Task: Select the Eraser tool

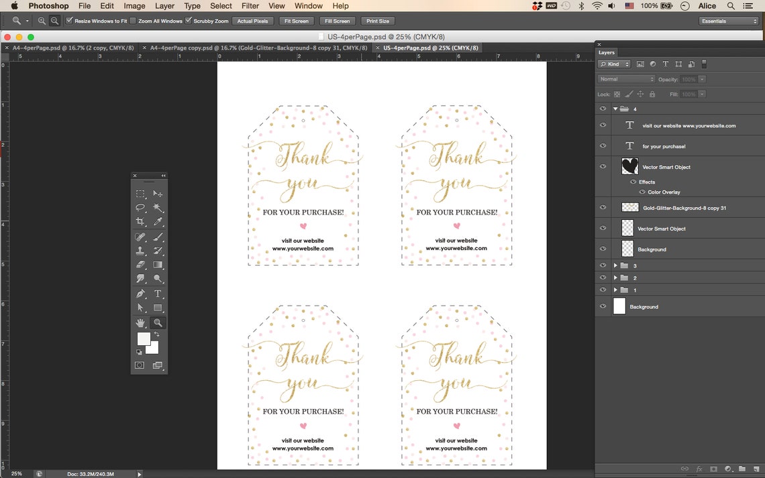Action: (x=139, y=265)
